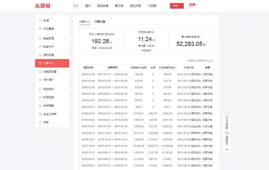Click the 私信 message icon in sidebar
This screenshot has height=170, width=269.
40,20
